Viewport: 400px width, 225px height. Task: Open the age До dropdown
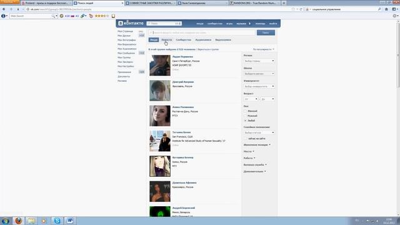tap(267, 99)
